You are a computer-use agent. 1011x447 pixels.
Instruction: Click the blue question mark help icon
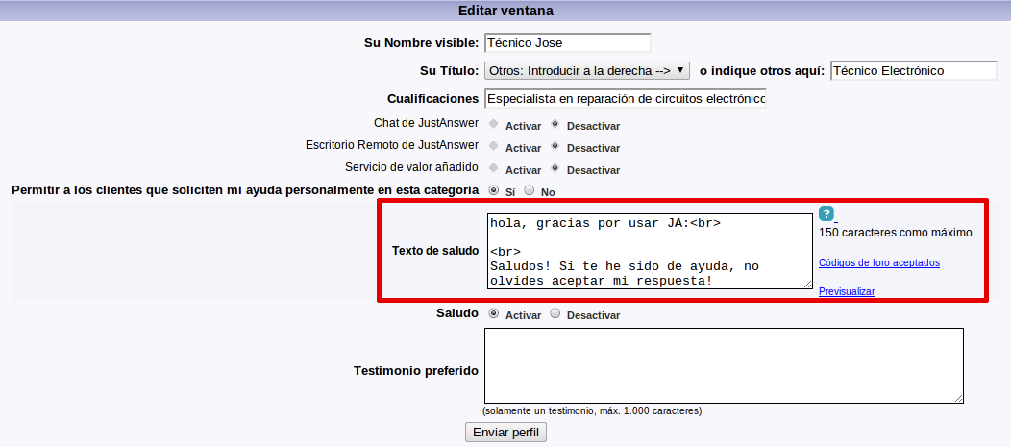[826, 214]
